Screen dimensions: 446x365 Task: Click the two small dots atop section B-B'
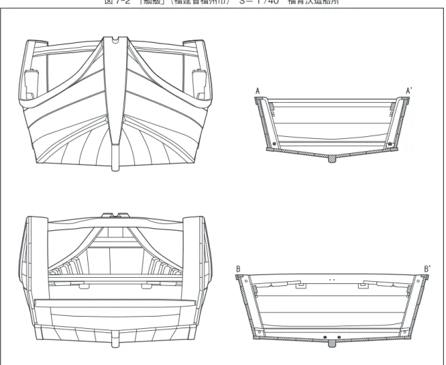pyautogui.click(x=332, y=280)
